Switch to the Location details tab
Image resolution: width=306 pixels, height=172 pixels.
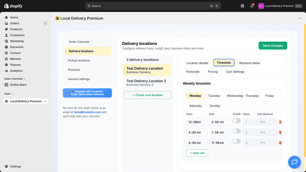click(197, 63)
